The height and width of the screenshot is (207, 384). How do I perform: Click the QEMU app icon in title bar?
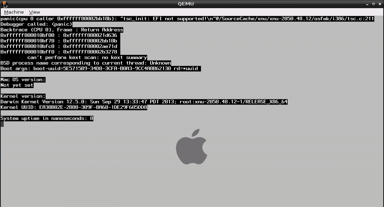pos(4,4)
